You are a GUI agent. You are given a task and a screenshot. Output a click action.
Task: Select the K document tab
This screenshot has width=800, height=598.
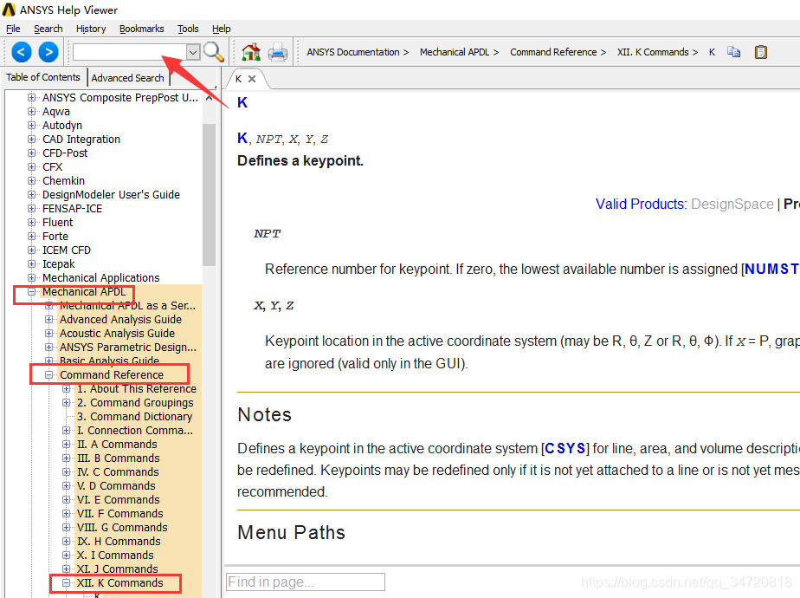click(x=238, y=79)
